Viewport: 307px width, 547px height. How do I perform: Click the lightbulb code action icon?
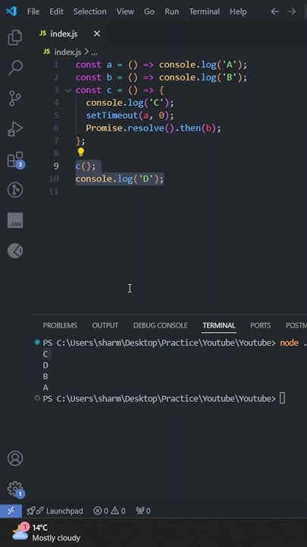[81, 152]
